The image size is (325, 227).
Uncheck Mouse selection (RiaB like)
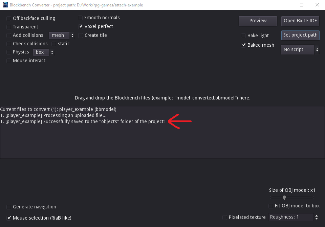[x=9, y=218]
